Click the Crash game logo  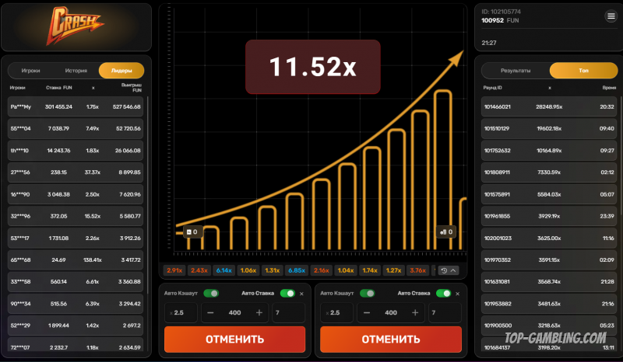(78, 25)
